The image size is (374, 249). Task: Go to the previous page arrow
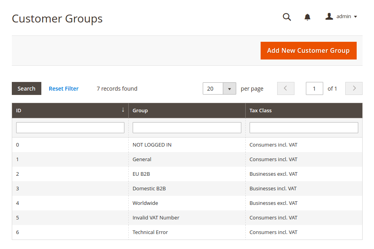click(285, 88)
